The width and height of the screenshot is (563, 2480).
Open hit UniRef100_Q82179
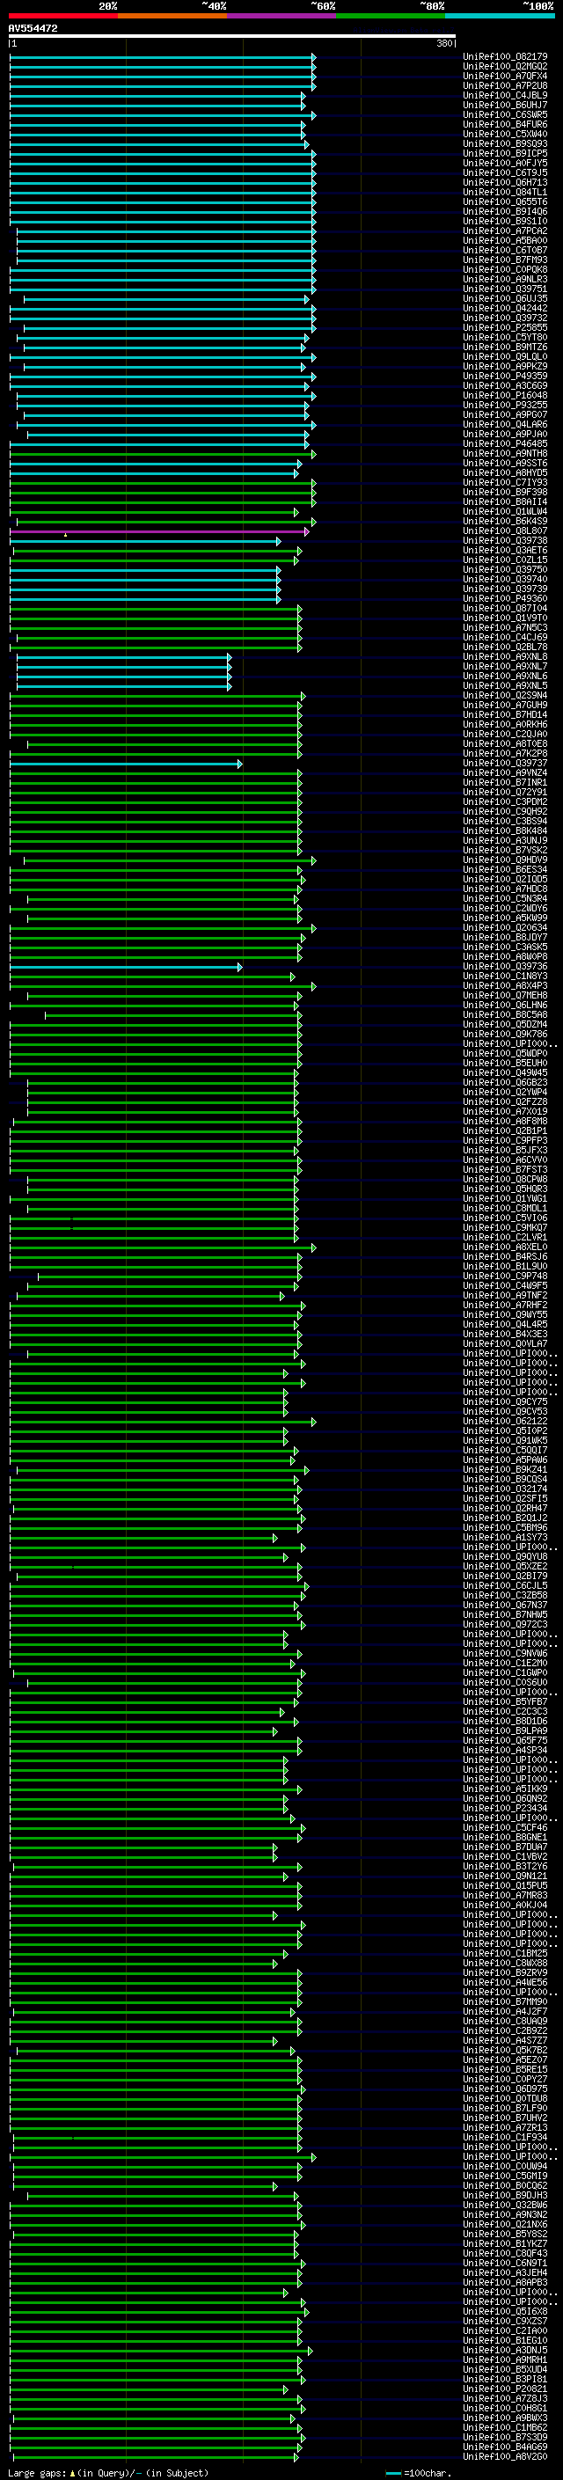point(505,57)
